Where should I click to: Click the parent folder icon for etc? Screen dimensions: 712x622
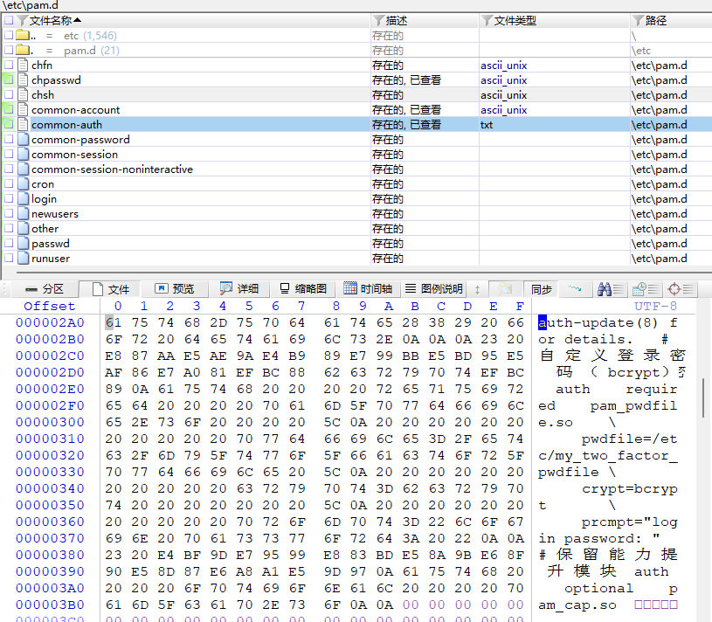tap(23, 35)
